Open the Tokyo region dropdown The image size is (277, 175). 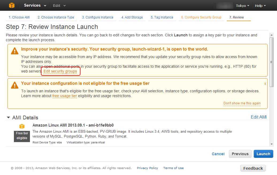pos(243,6)
